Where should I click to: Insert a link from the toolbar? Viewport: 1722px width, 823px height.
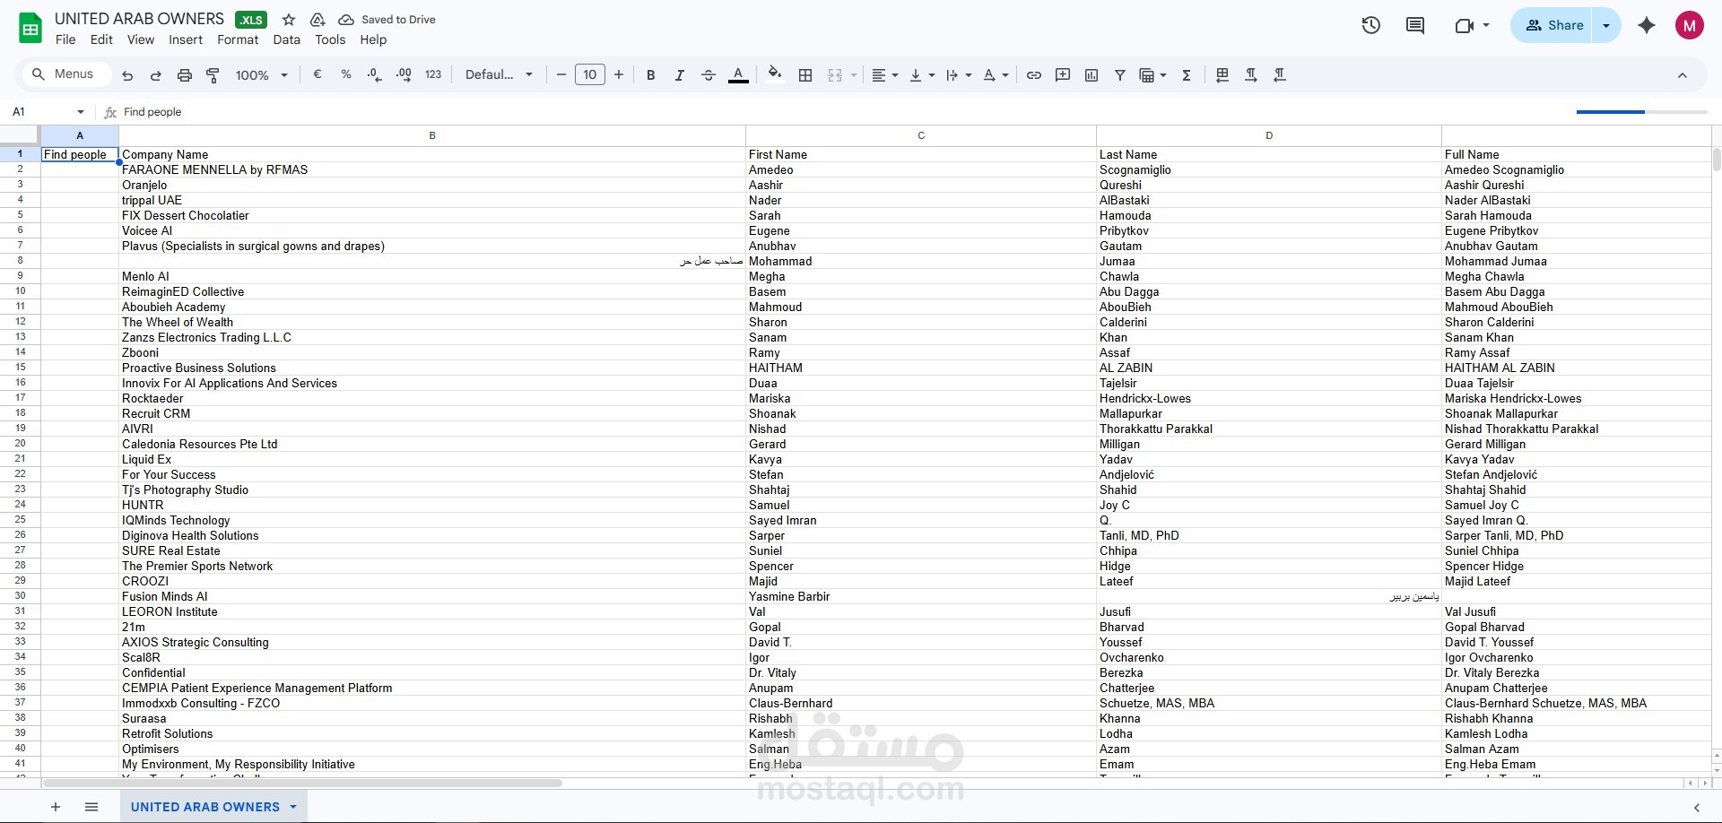pos(1034,75)
